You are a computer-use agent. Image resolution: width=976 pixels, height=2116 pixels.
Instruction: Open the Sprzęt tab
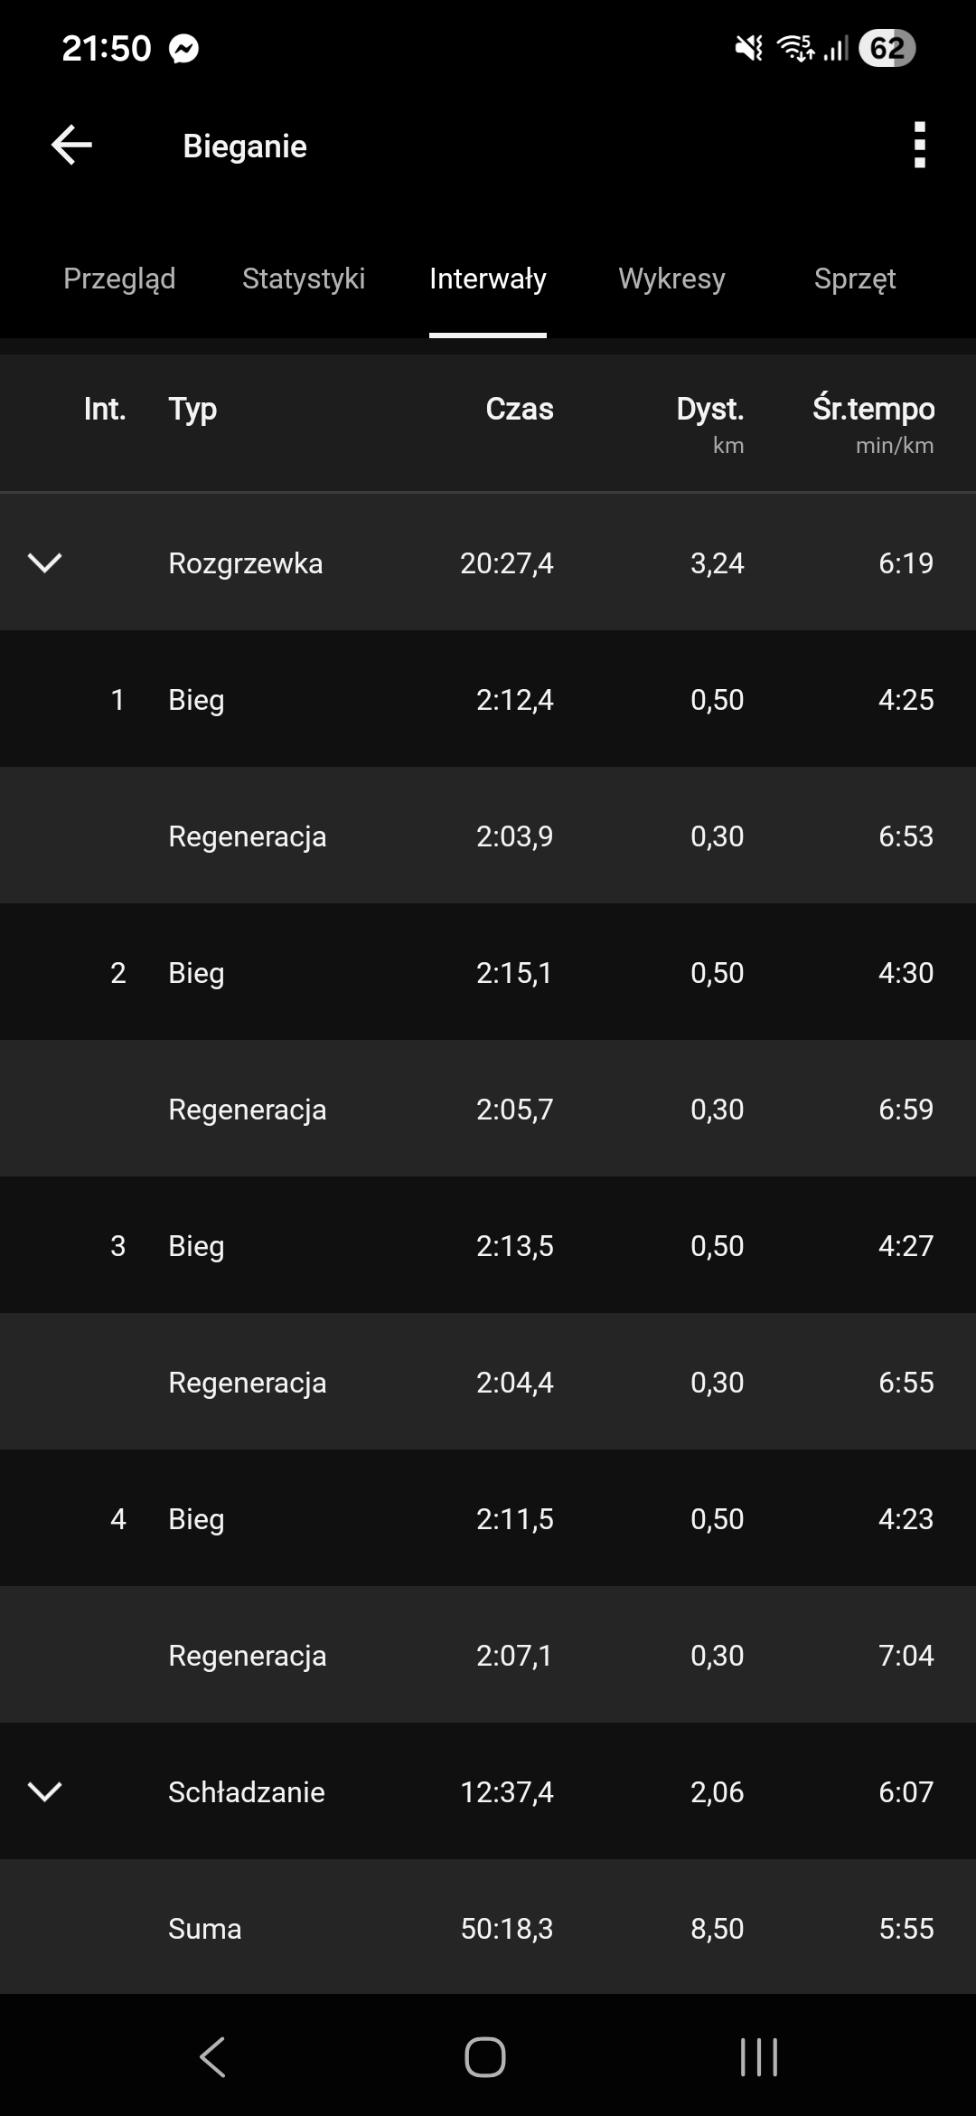(x=855, y=279)
